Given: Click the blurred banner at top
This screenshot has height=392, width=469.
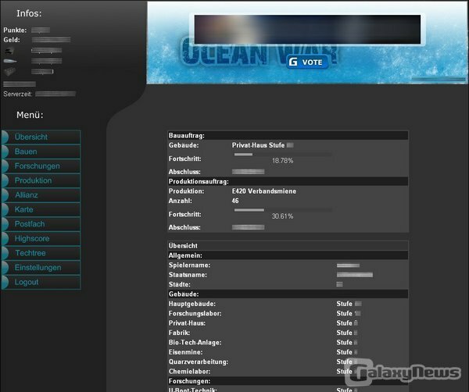Looking at the screenshot, I should coord(307,29).
